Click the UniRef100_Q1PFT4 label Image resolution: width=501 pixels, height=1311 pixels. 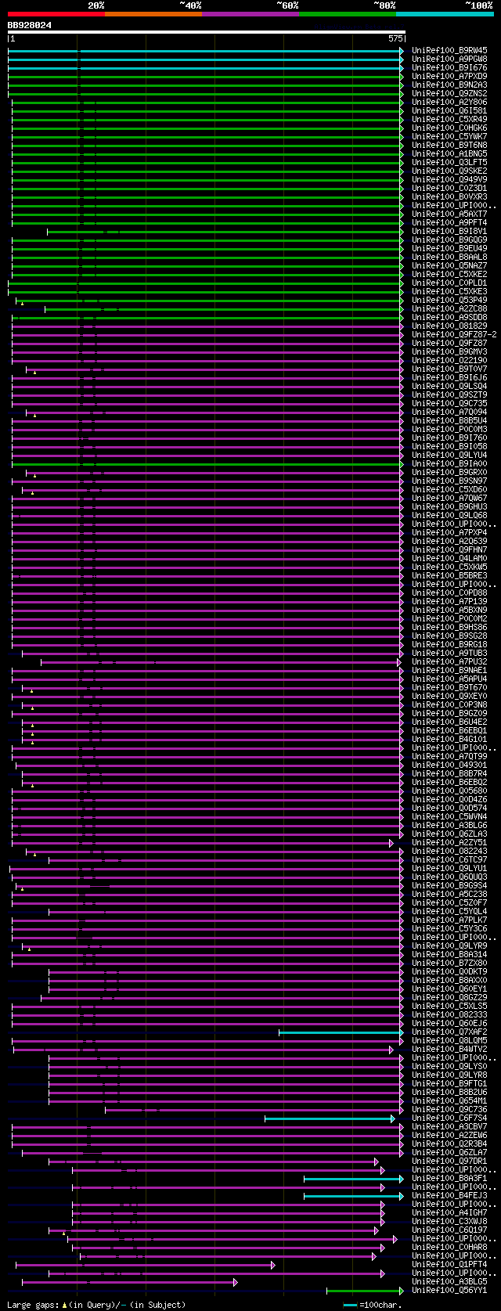449,1264
